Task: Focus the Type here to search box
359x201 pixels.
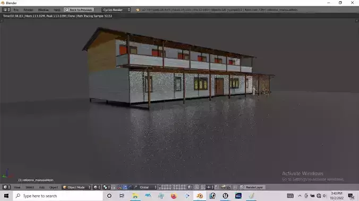Action: [x=58, y=196]
